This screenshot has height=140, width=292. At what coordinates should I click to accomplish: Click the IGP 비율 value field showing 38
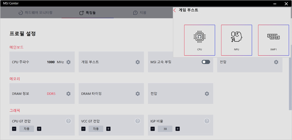[x=165, y=129]
